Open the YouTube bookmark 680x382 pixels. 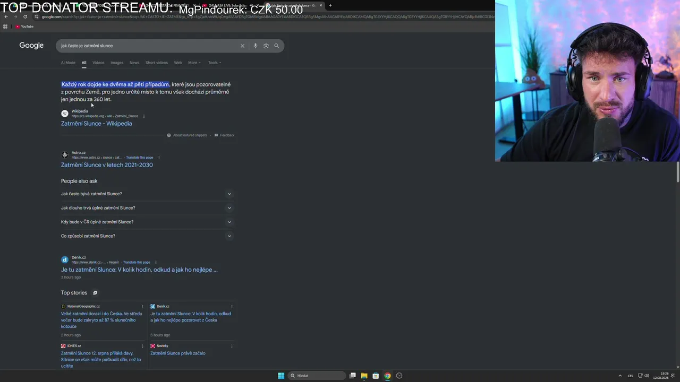(24, 27)
